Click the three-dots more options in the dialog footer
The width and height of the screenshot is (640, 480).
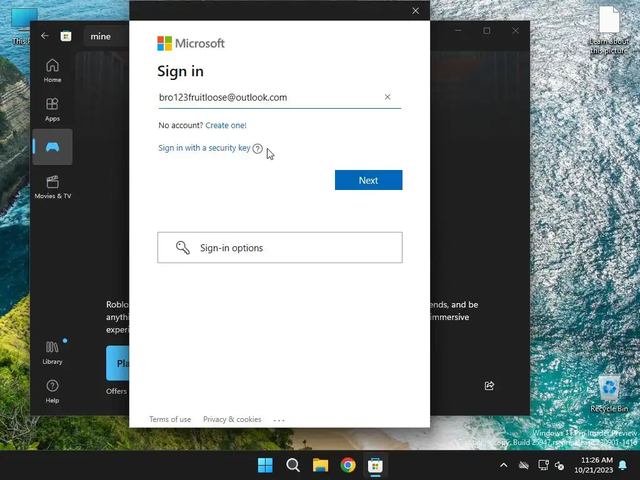(x=279, y=419)
